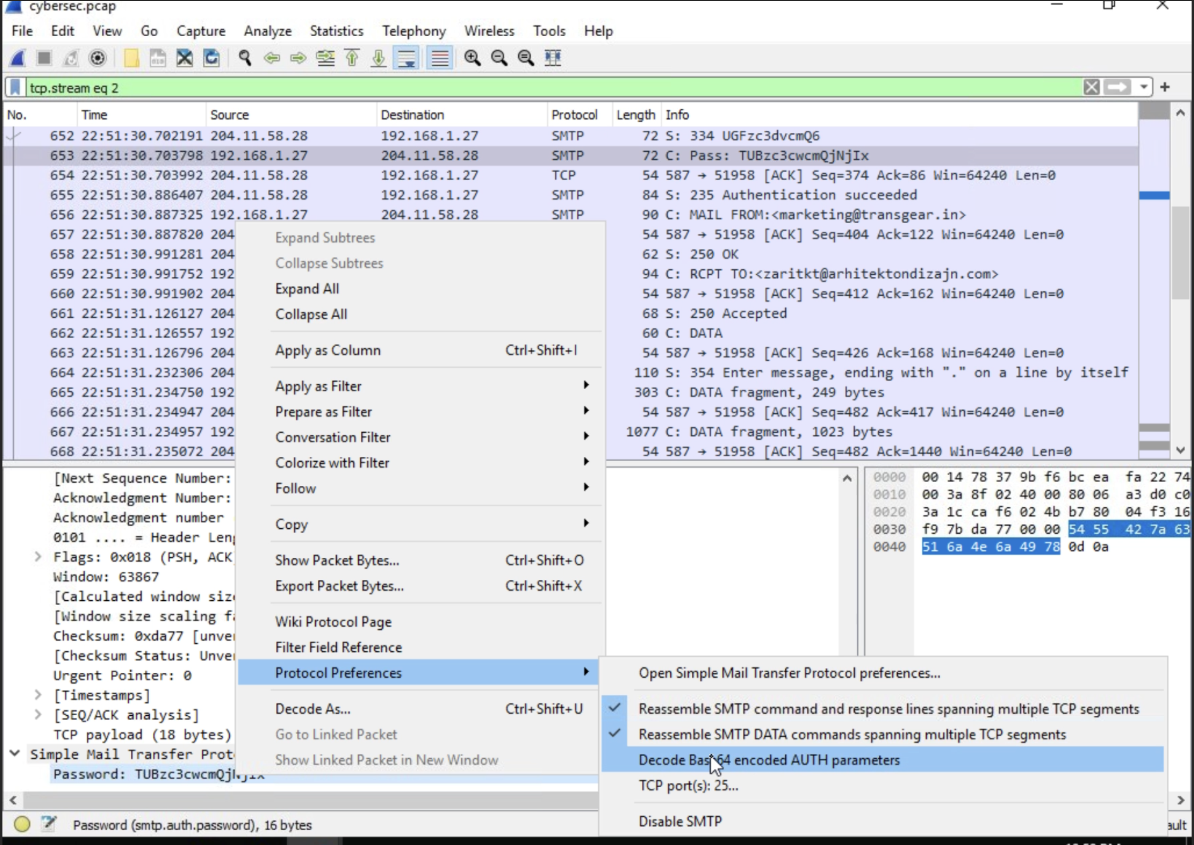Go to first packet toolbar arrow

(x=352, y=58)
